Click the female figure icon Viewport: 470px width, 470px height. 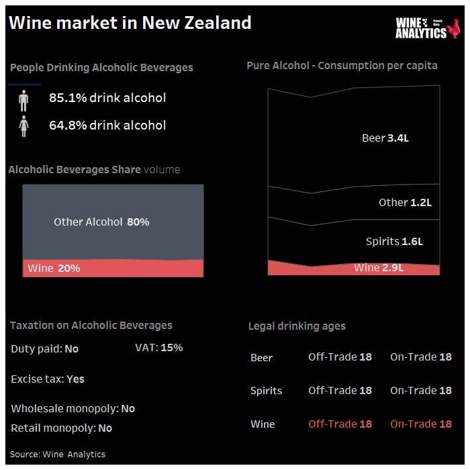tap(23, 126)
